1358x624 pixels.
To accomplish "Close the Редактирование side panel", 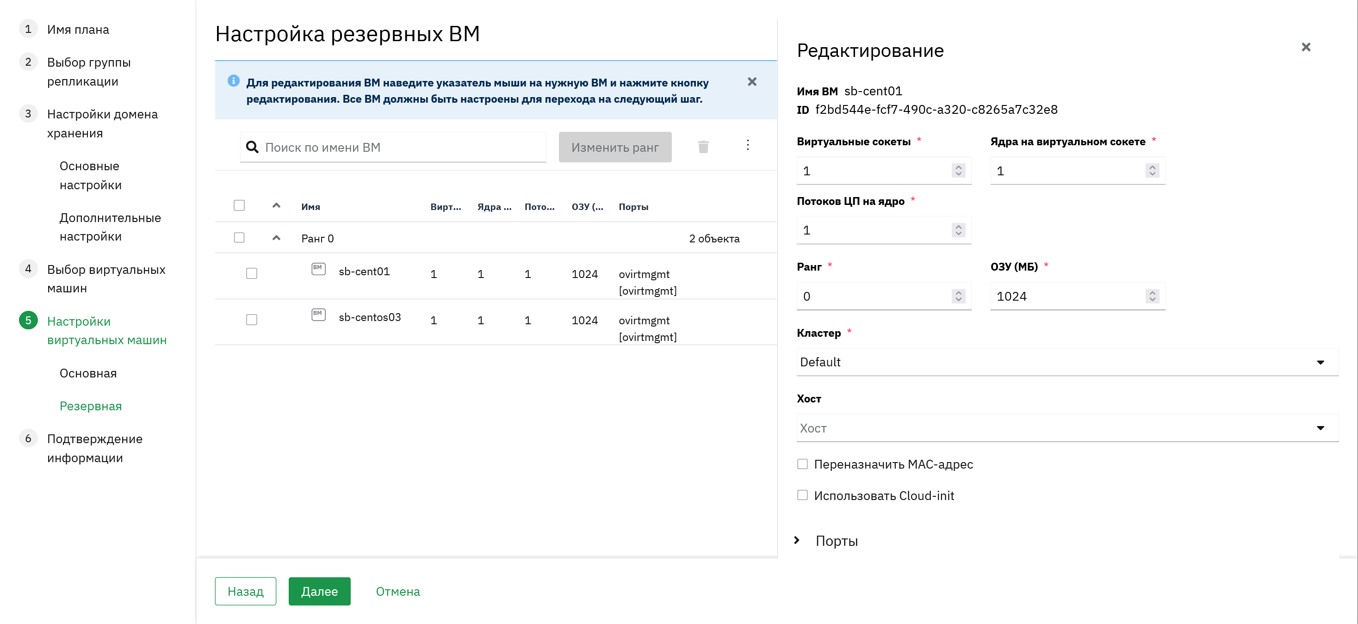I will [x=1305, y=48].
